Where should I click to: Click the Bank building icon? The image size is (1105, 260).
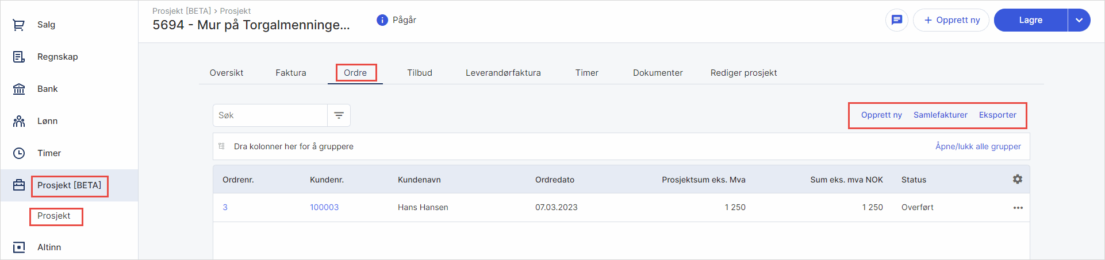coord(19,89)
